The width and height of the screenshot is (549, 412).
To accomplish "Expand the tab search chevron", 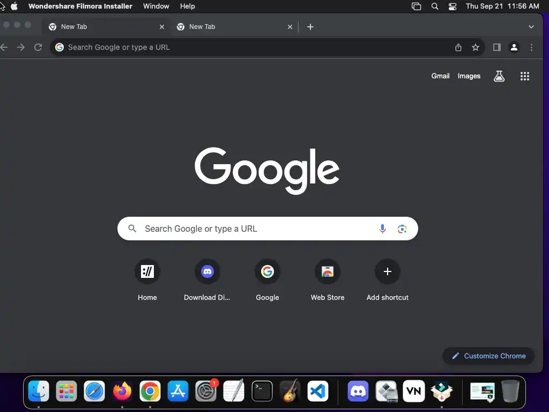I will coord(531,27).
